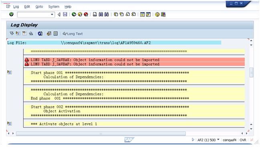The width and height of the screenshot is (260, 150).
Task: Click the Collapse All triangle icon
Action: (31, 34)
